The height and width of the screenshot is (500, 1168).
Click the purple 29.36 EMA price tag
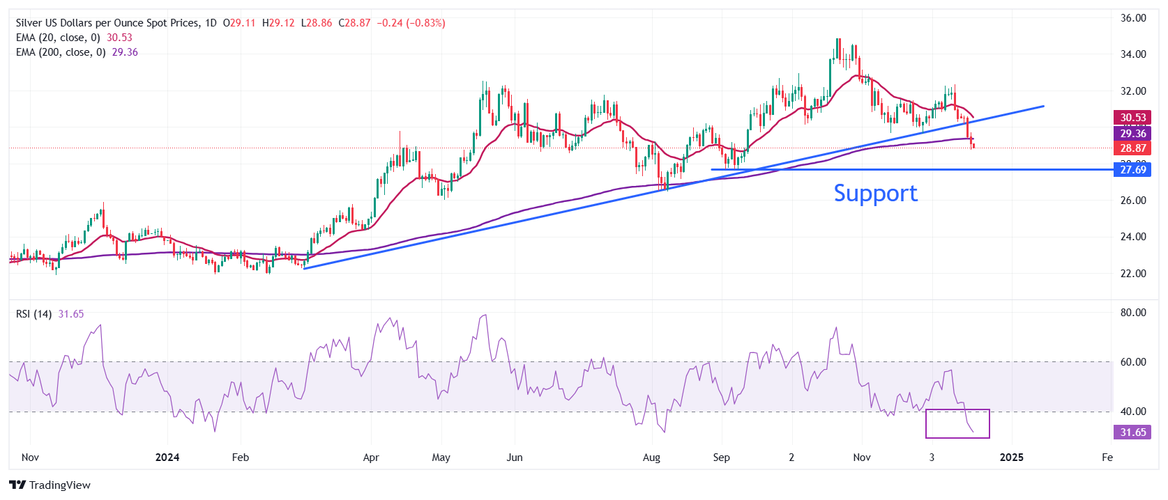coord(1132,134)
